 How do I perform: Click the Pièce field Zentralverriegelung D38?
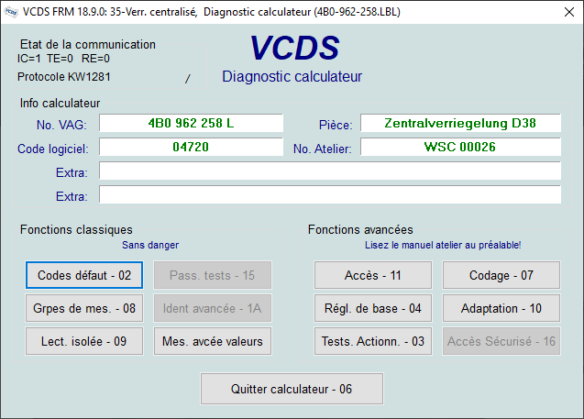click(x=460, y=123)
